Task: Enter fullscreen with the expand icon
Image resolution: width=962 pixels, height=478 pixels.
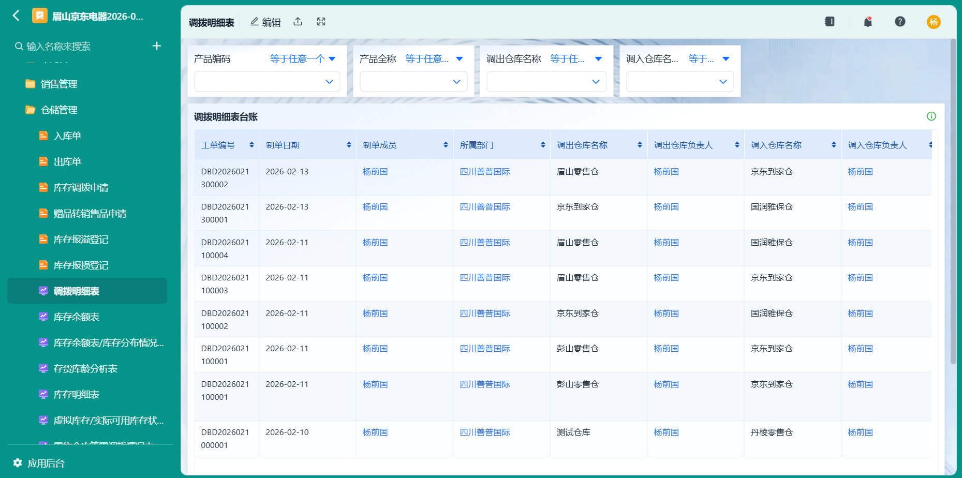Action: tap(321, 22)
